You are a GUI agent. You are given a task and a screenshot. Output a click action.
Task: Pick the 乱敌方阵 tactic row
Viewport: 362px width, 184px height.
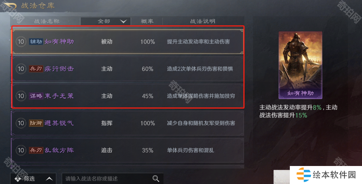click(127, 151)
